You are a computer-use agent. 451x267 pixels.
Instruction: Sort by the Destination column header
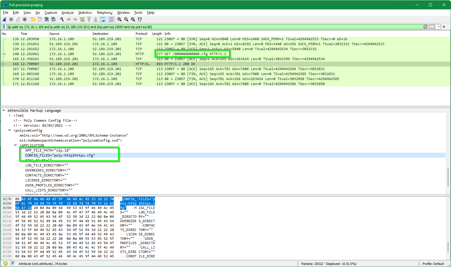click(113, 34)
